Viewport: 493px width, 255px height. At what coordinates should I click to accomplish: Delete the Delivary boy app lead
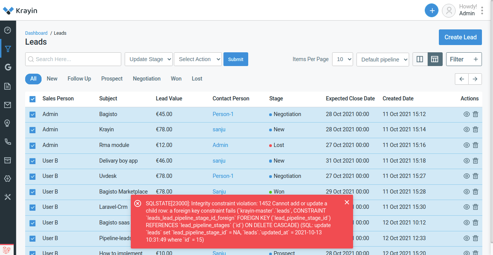475,161
